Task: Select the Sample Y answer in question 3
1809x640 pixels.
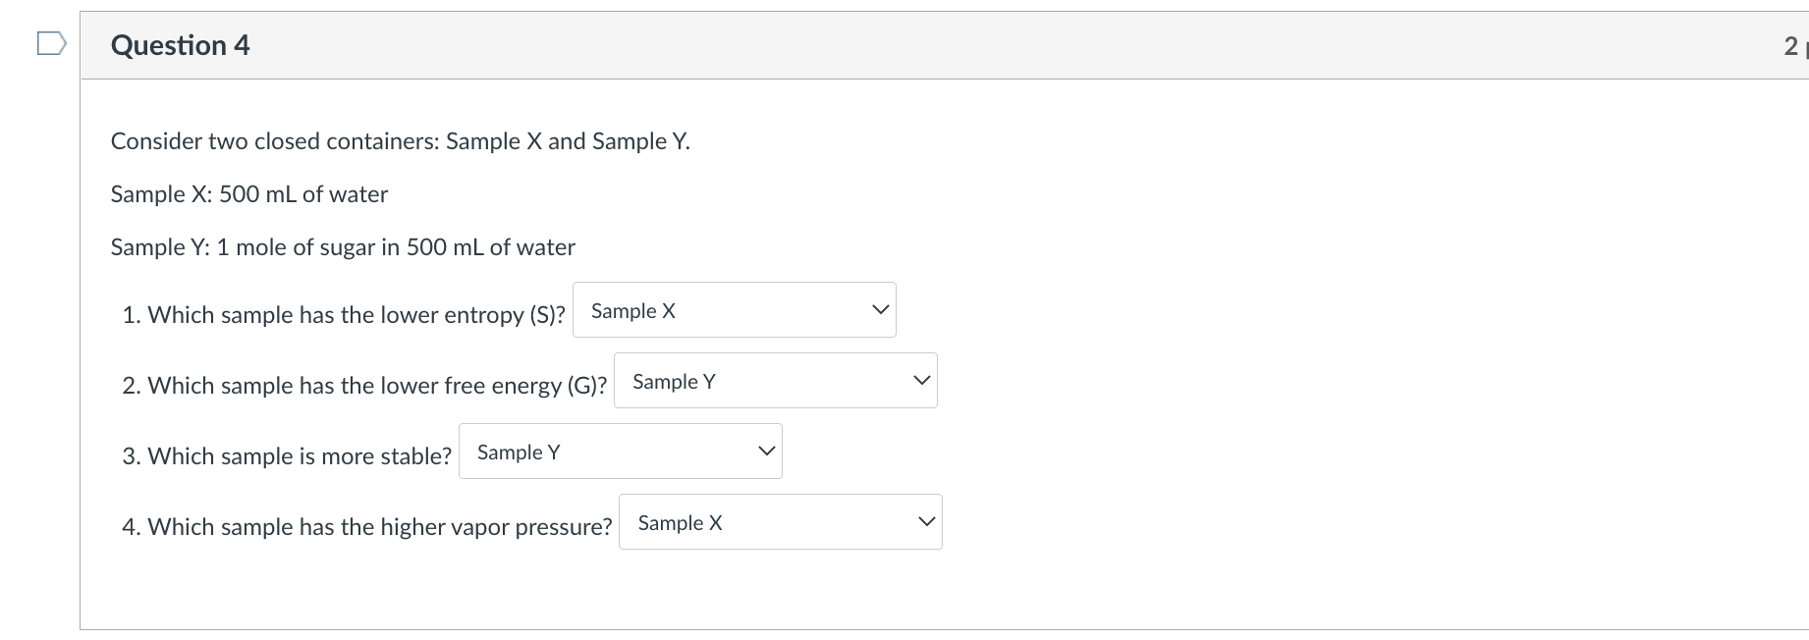Action: 519,452
